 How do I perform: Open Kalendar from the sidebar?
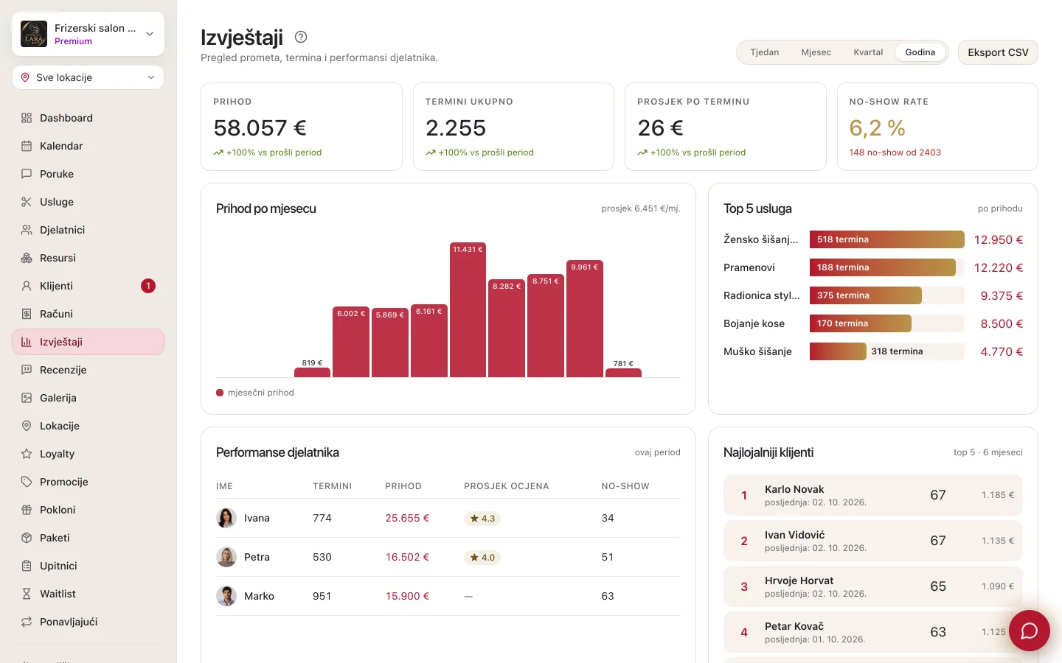tap(88, 146)
